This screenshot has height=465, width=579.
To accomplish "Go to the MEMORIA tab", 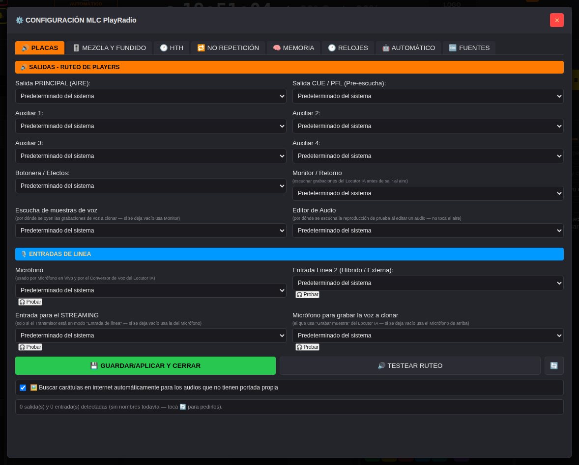I will [293, 48].
